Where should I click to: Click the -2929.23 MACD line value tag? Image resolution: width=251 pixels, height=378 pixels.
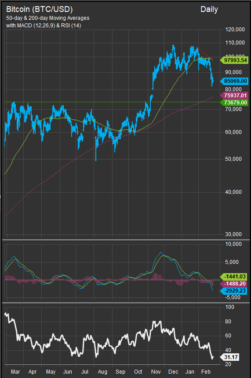coord(234,291)
